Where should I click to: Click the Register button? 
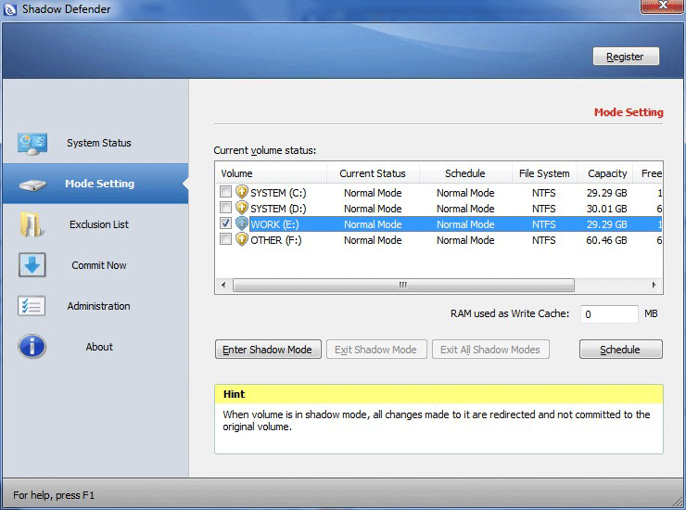pos(625,57)
